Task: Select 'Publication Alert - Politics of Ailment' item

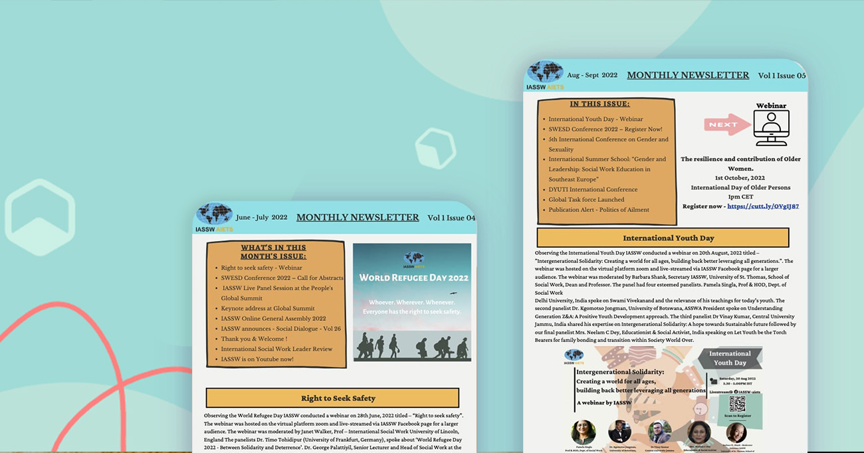Action: 599,209
